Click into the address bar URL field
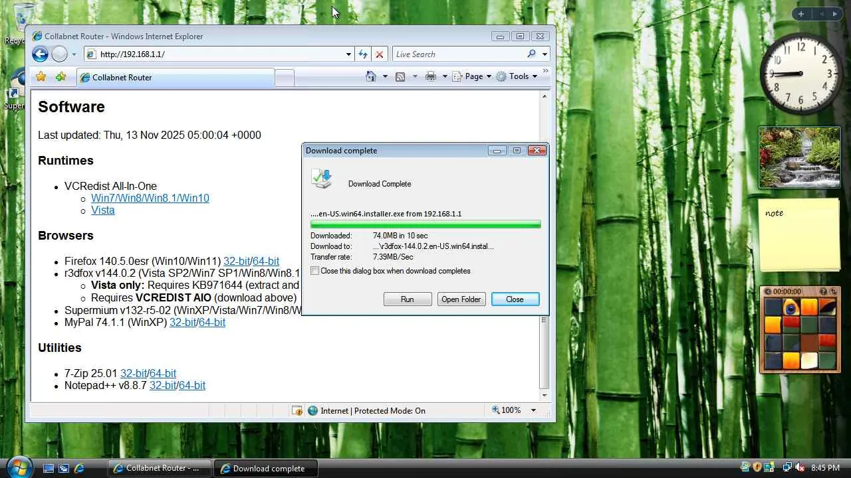Viewport: 851px width, 478px height. click(221, 54)
